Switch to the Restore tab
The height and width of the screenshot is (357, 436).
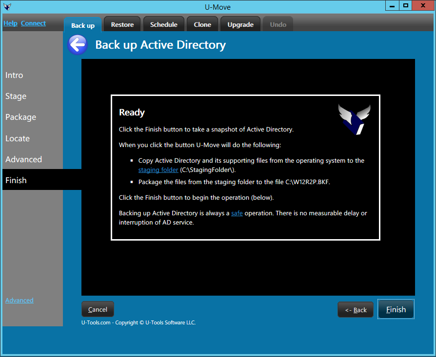(x=122, y=24)
